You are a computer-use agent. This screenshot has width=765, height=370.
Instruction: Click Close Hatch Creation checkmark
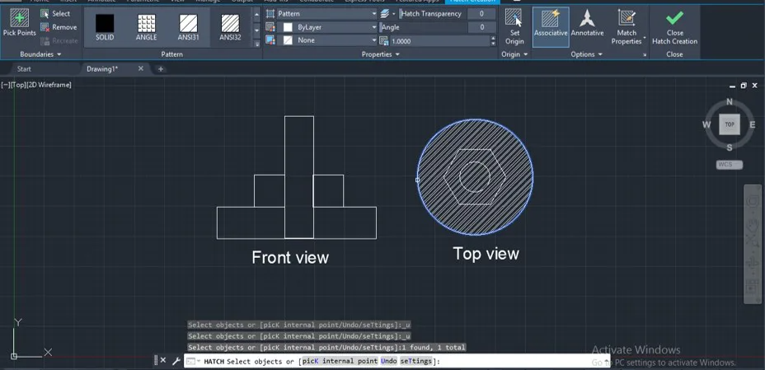(675, 27)
